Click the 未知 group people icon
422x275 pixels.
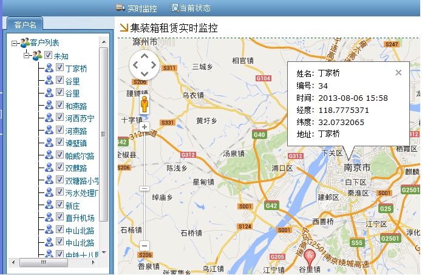pyautogui.click(x=37, y=55)
